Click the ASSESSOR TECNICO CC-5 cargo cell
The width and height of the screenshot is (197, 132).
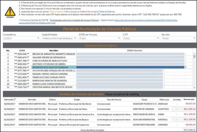coord(145,104)
